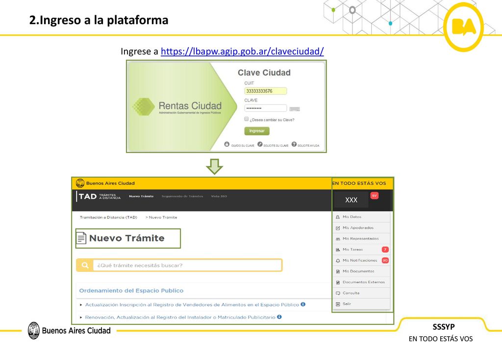Click the Mis Notificaciones bell icon
Image resolution: width=502 pixels, height=348 pixels.
tap(338, 261)
